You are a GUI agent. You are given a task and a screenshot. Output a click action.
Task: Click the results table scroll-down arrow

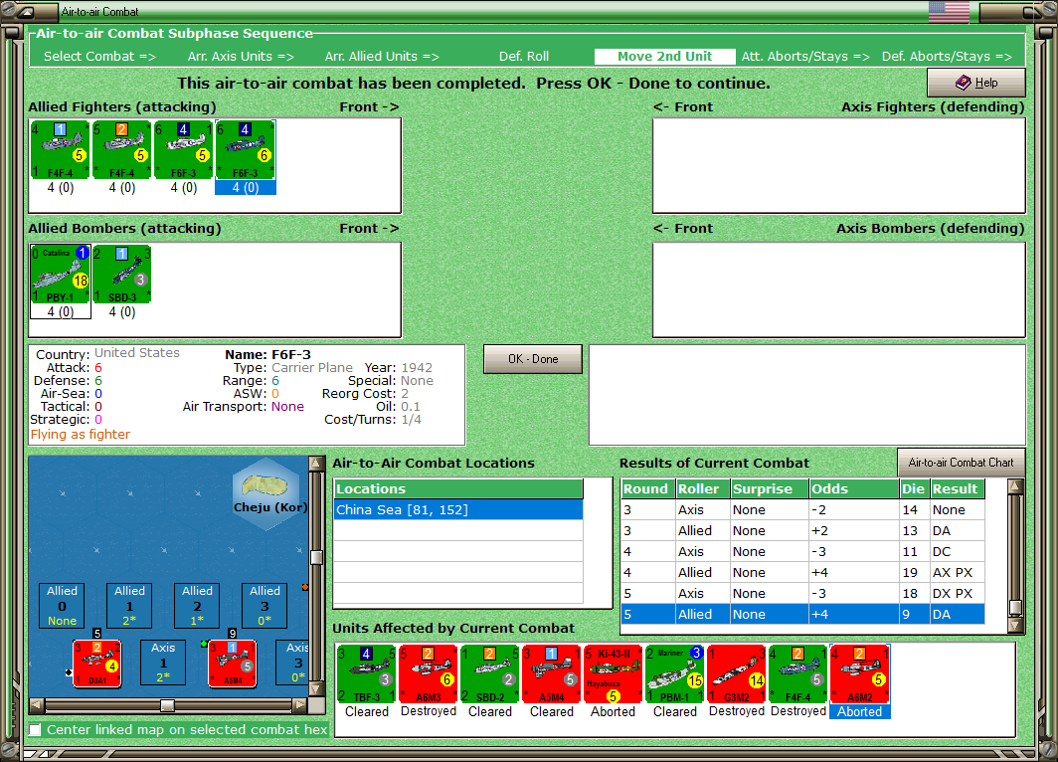click(x=1015, y=625)
